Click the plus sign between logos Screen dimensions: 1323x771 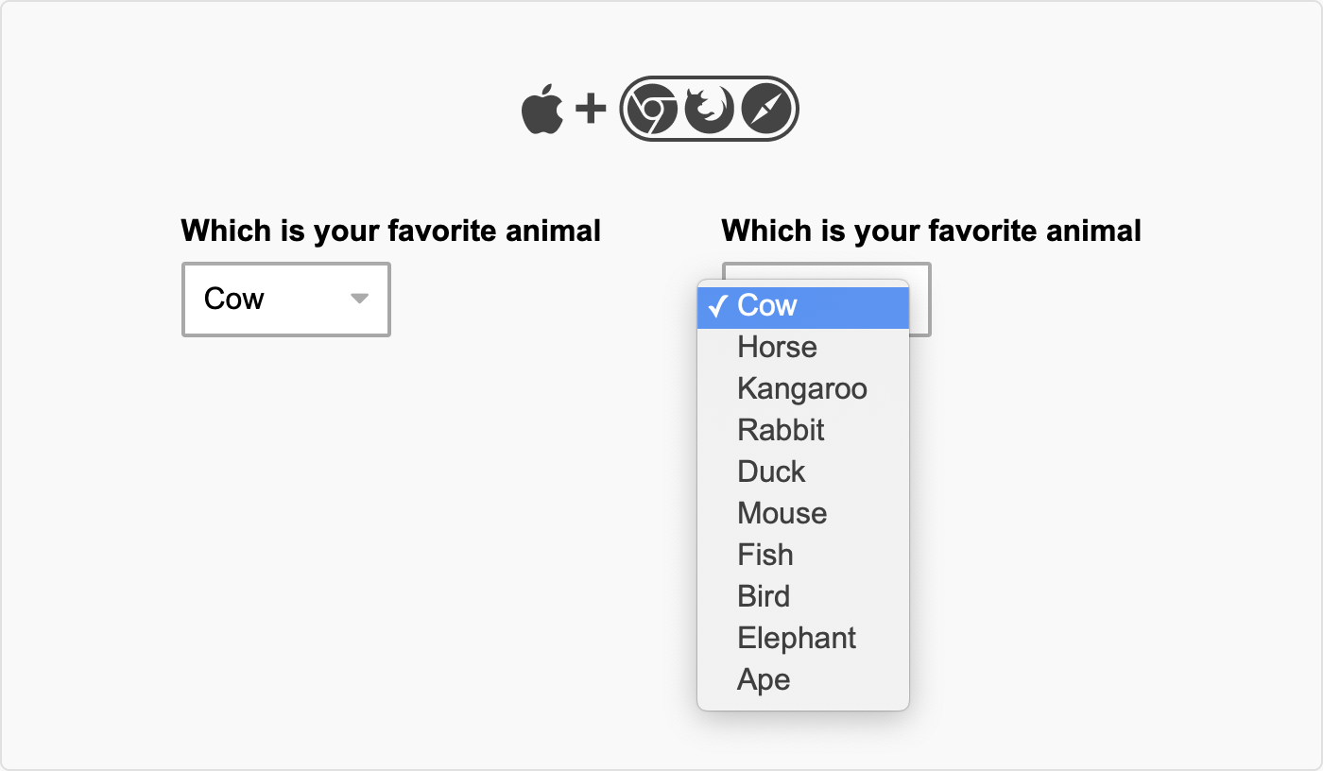(591, 110)
